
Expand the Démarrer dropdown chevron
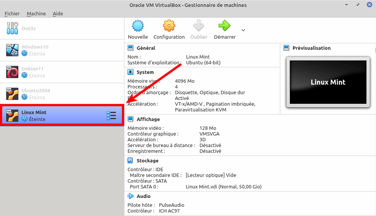244,30
